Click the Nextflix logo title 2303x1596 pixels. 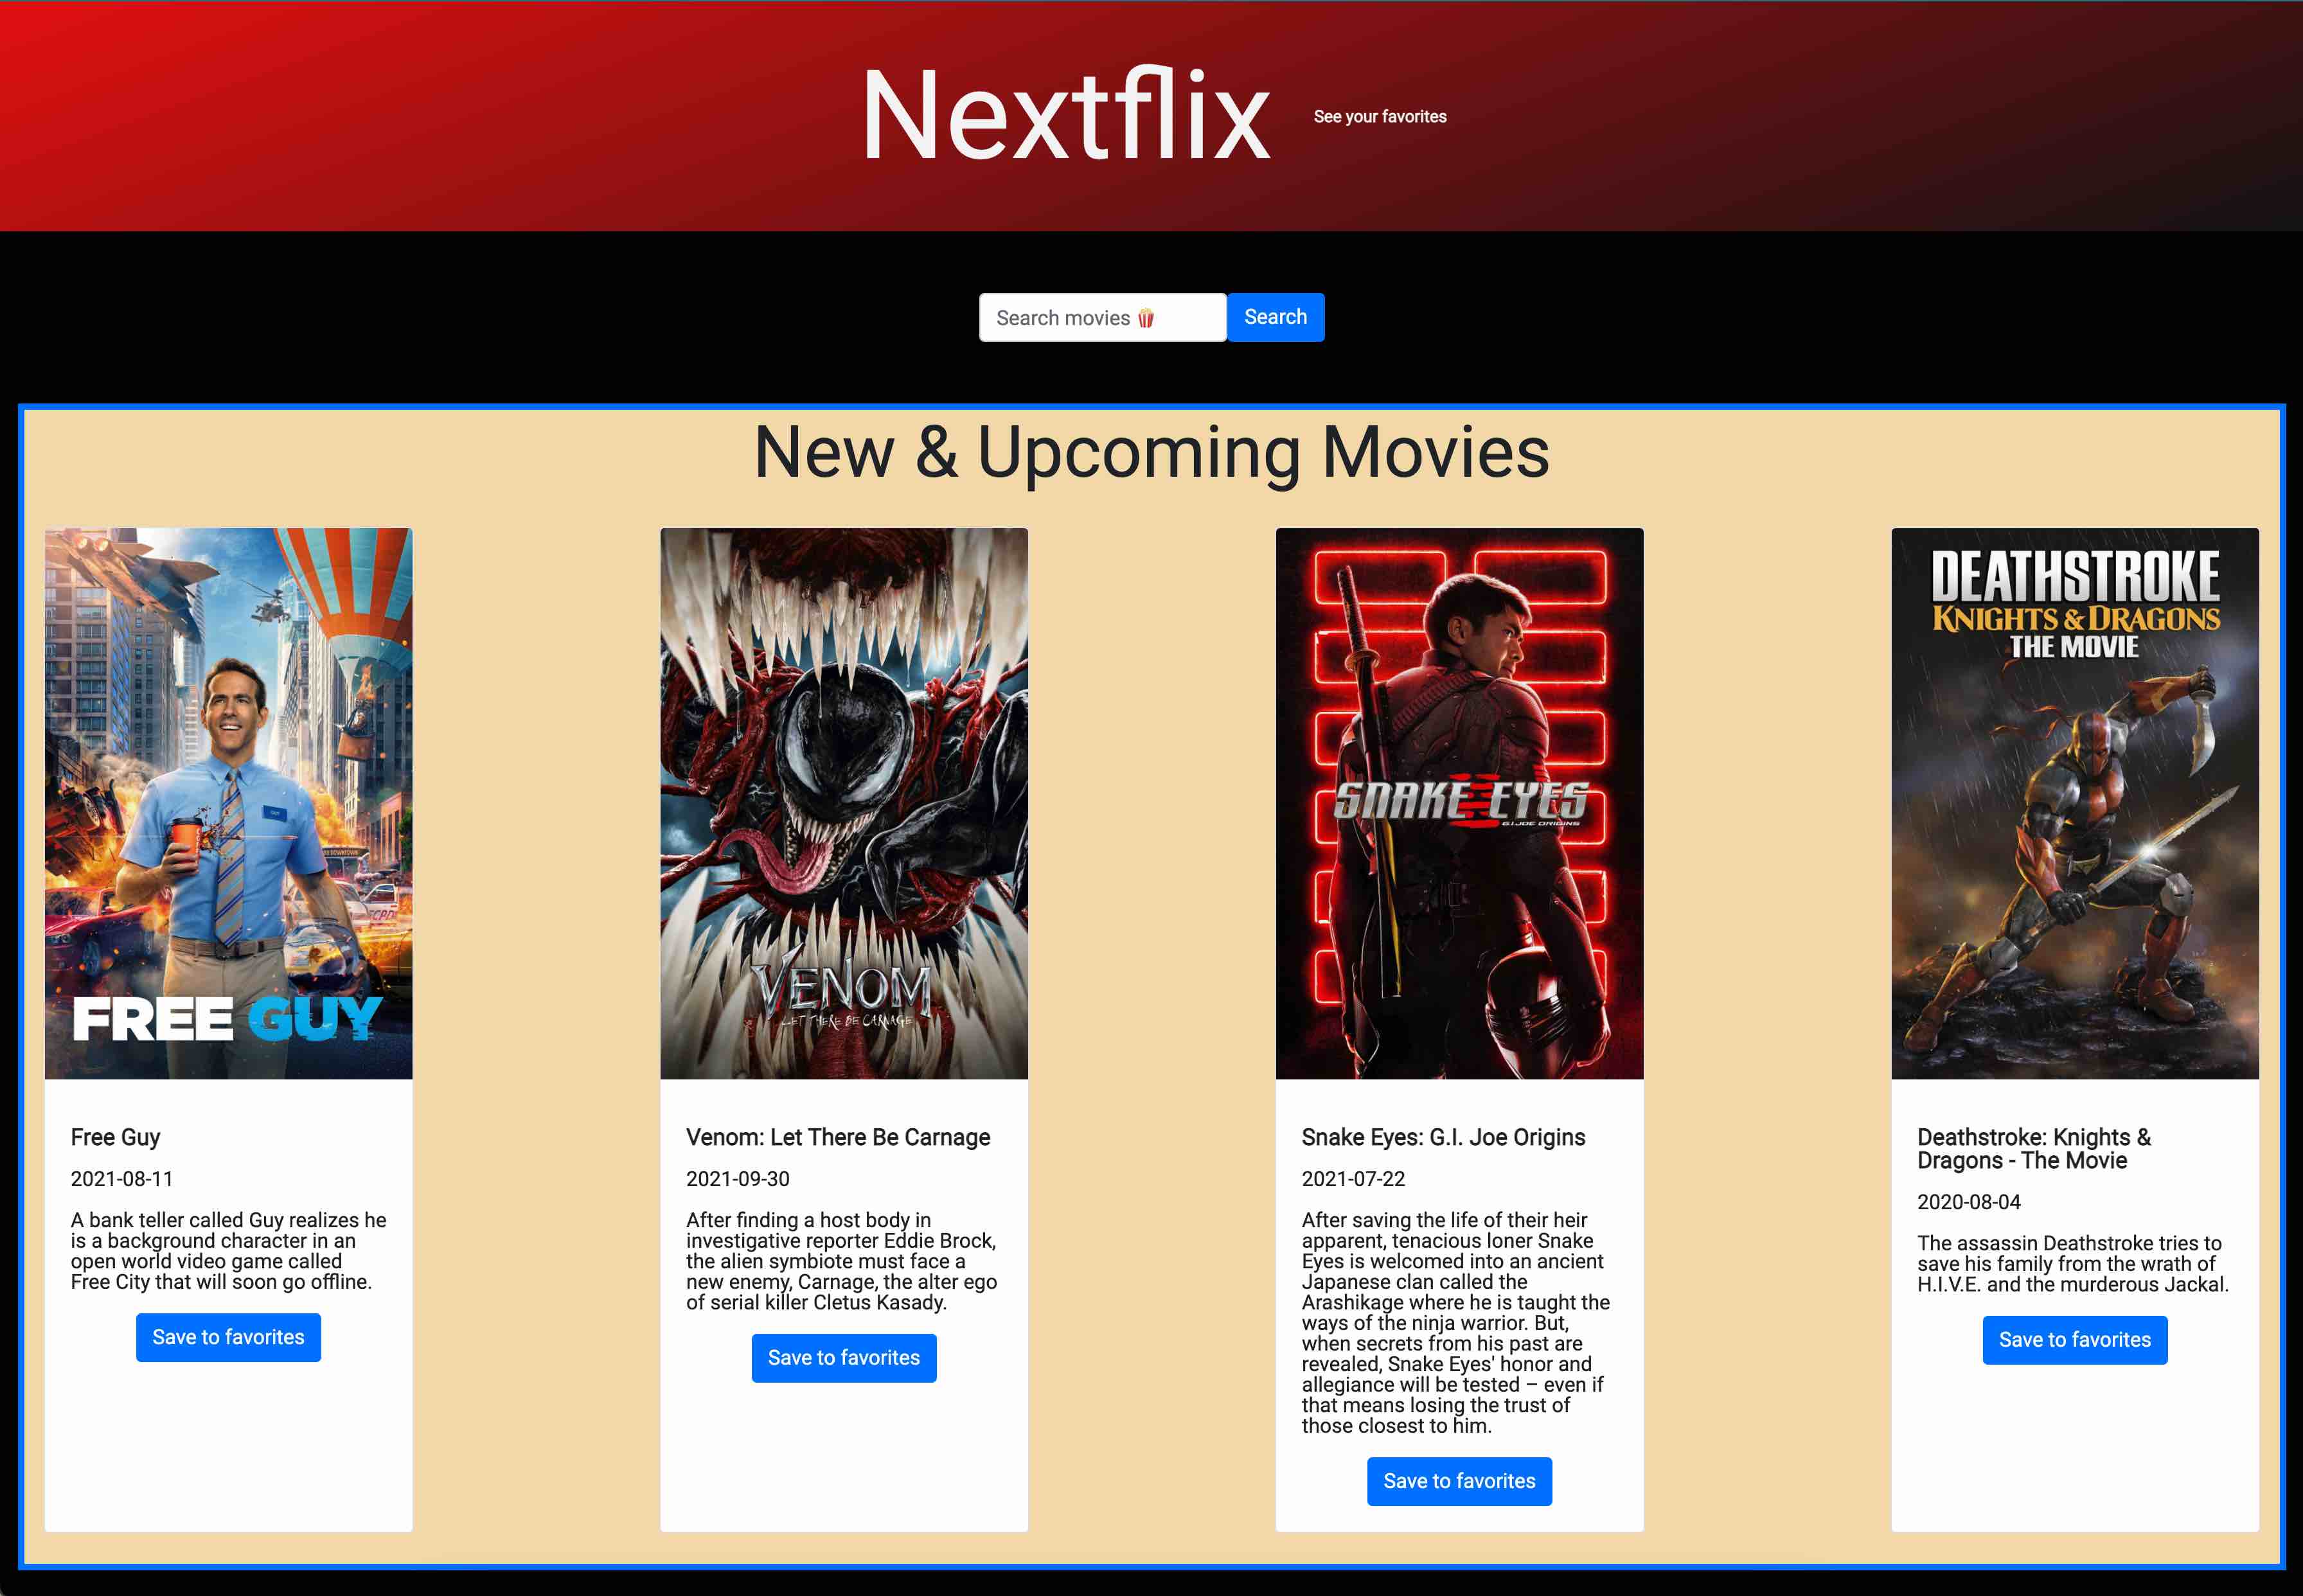1066,115
